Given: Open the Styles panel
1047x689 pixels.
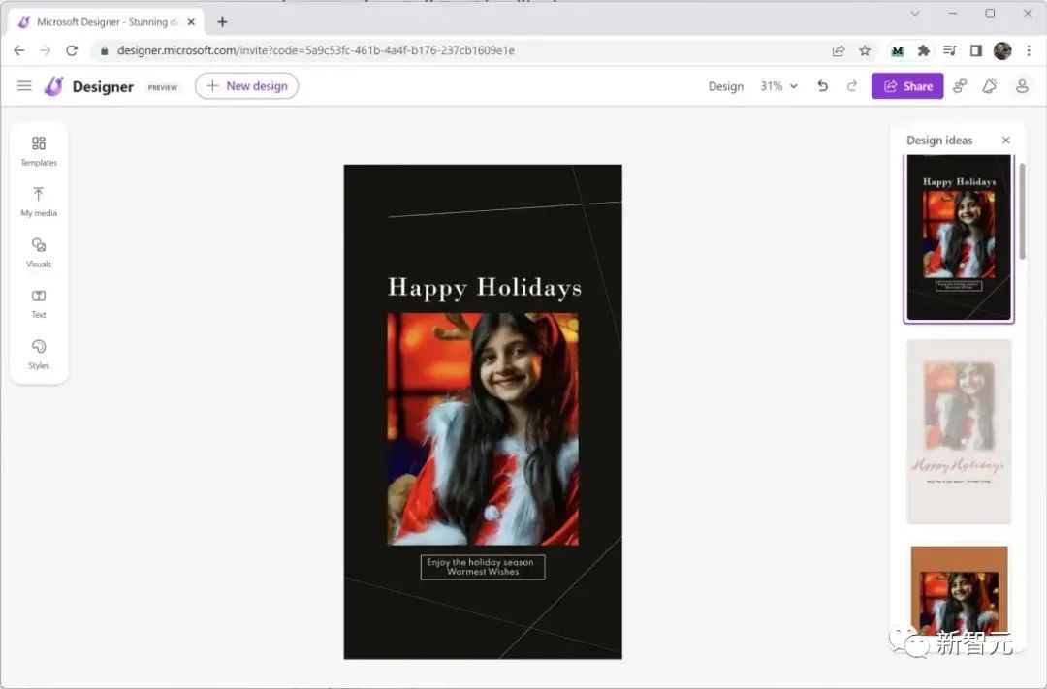Looking at the screenshot, I should point(39,353).
